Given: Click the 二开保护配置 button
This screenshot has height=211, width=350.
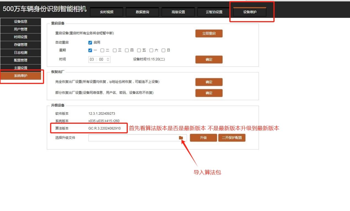Looking at the screenshot, I should [232, 138].
